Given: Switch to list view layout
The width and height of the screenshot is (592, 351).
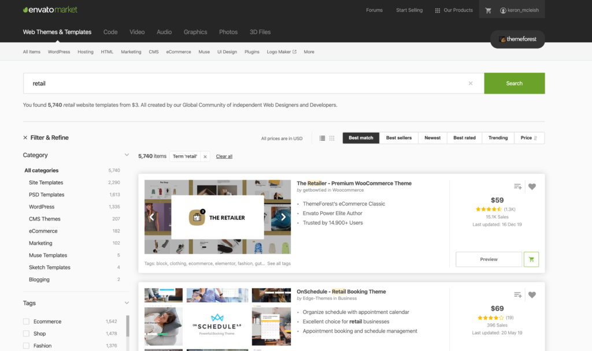Looking at the screenshot, I should point(322,138).
